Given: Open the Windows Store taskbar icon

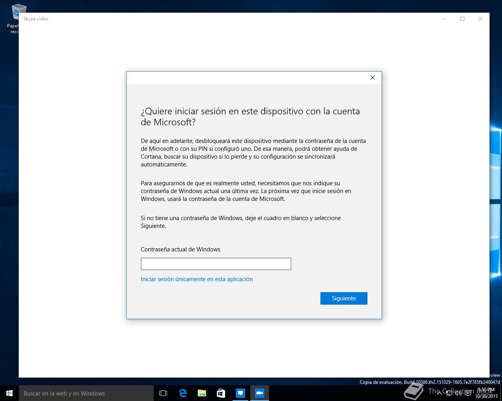Looking at the screenshot, I should 221,393.
